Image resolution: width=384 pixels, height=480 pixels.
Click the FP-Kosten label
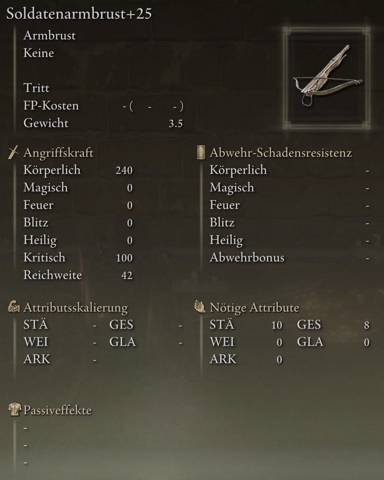[x=51, y=106]
